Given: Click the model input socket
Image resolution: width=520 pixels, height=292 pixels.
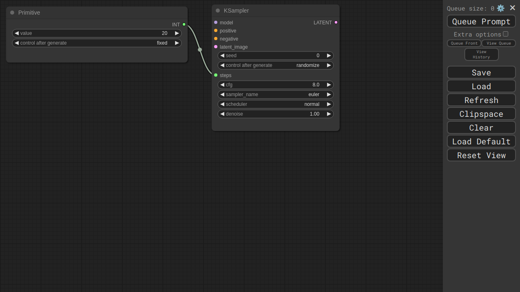Looking at the screenshot, I should (x=216, y=22).
